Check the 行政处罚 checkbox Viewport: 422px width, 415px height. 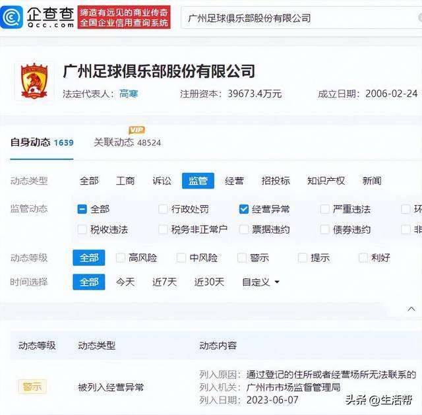163,209
